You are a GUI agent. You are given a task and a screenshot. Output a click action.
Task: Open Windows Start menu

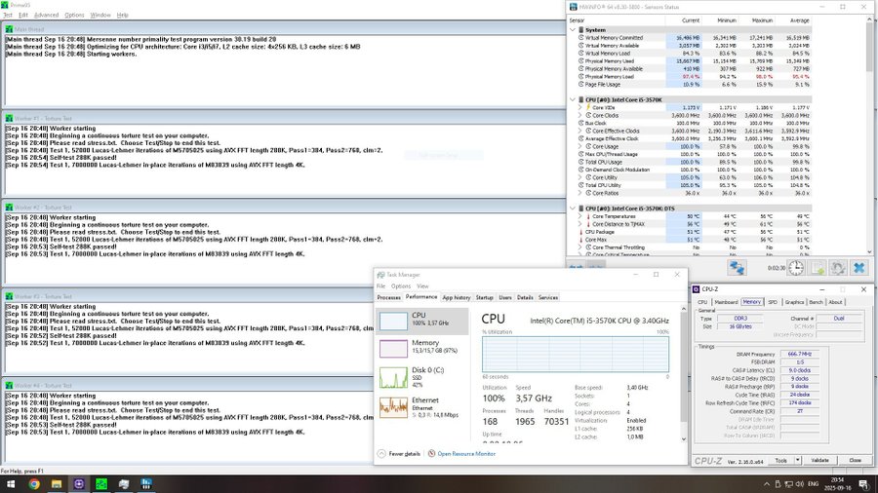[x=11, y=484]
